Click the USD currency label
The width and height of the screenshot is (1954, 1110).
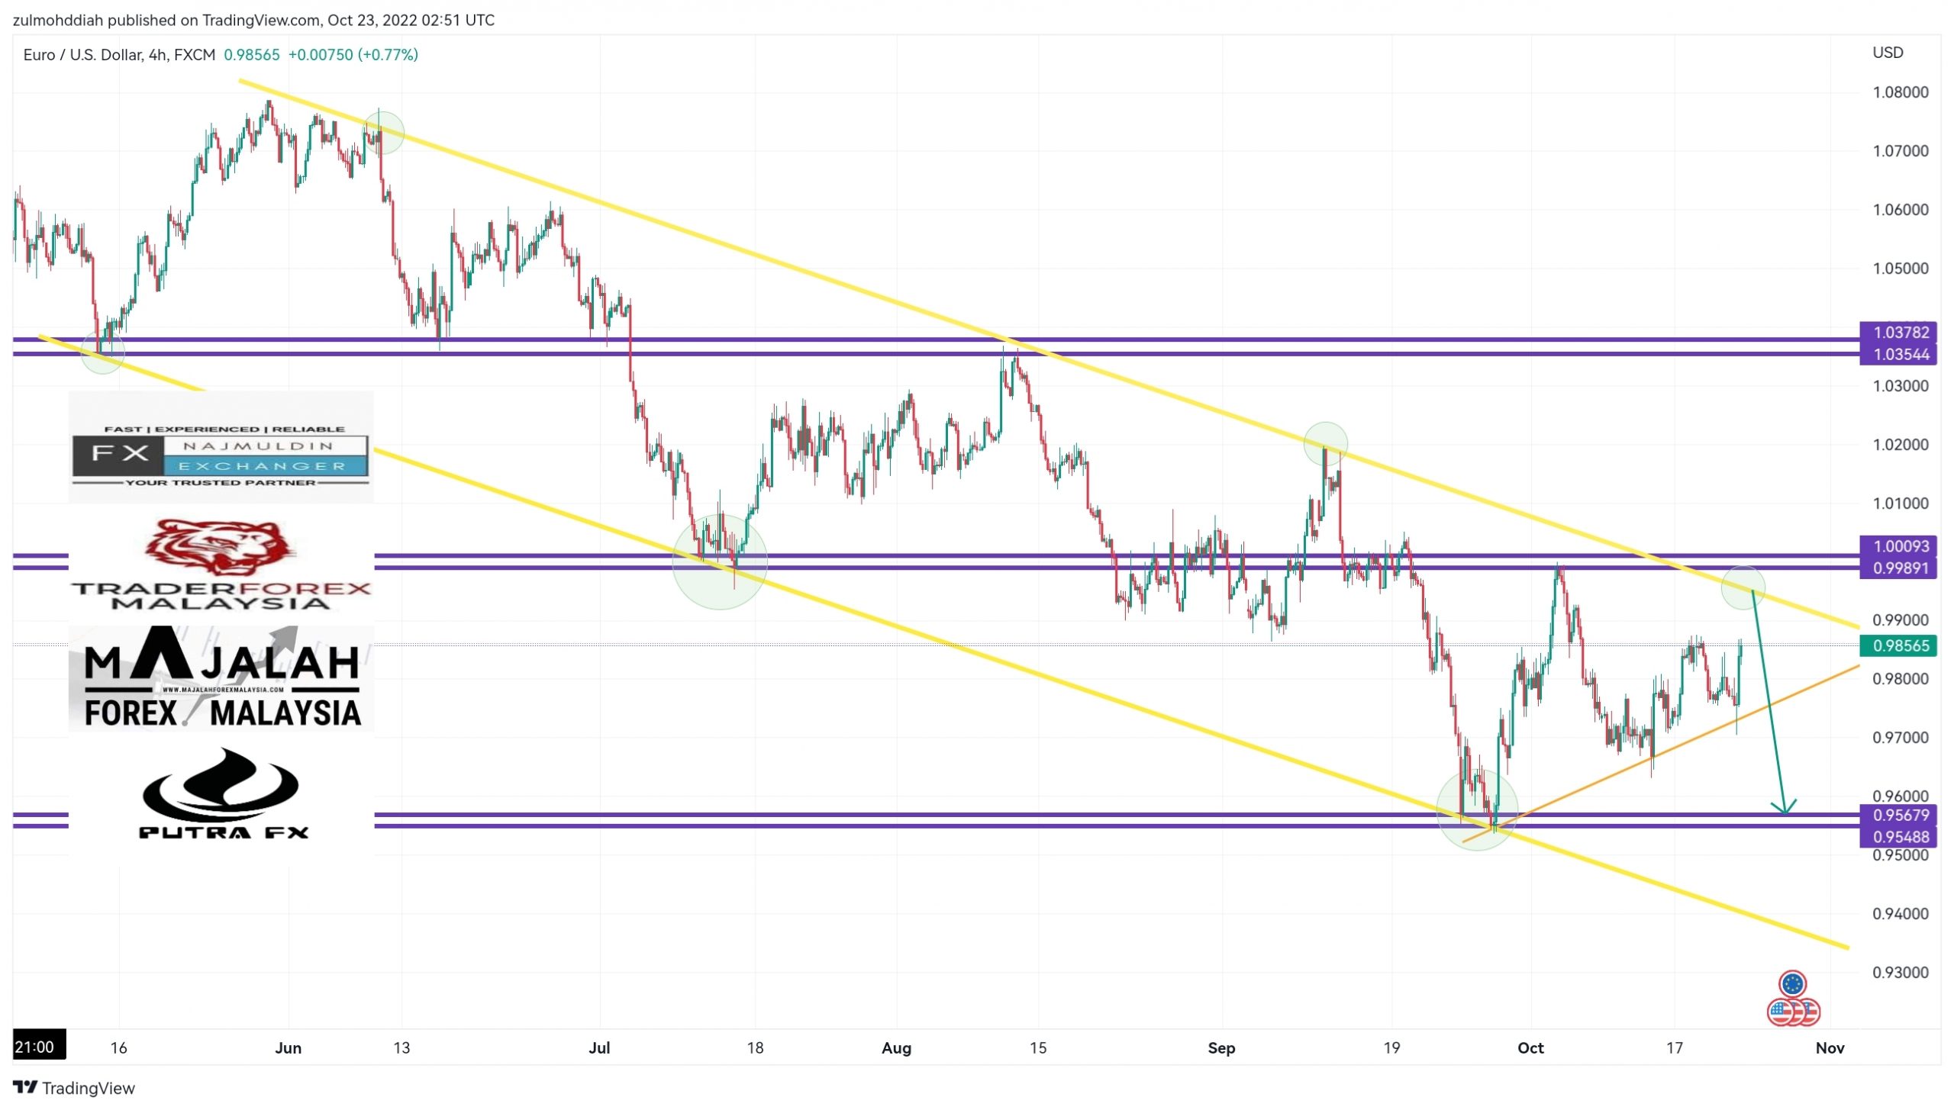[x=1887, y=53]
